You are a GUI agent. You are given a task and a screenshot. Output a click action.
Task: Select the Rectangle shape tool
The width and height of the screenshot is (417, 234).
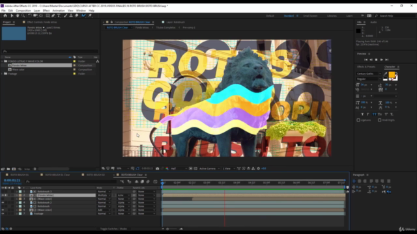coord(48,16)
